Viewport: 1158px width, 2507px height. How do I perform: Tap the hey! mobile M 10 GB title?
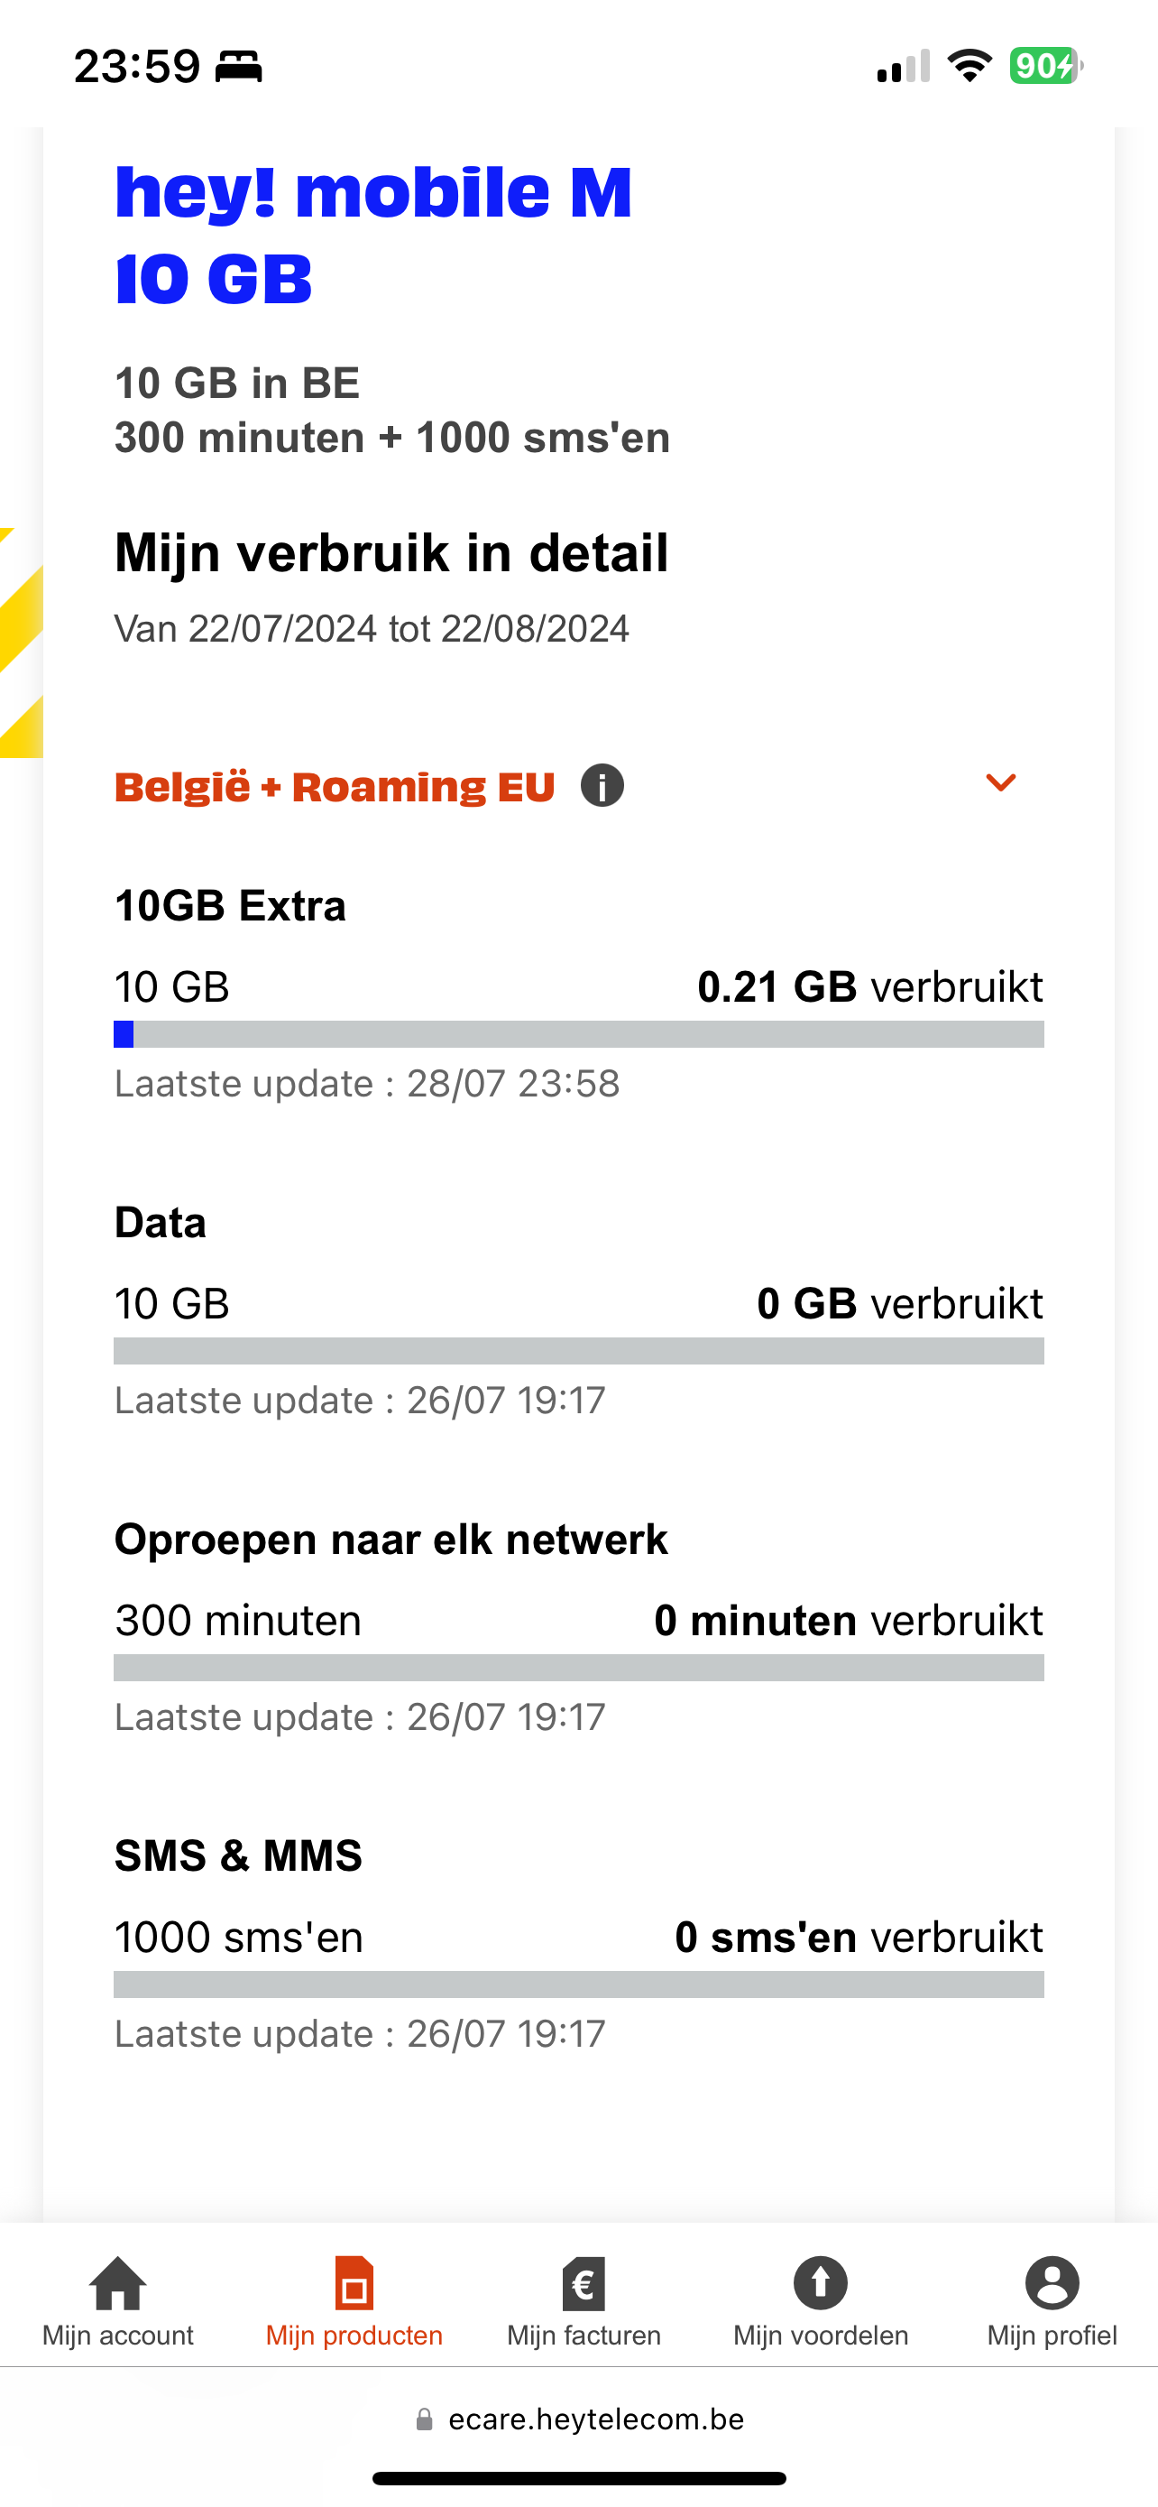point(373,235)
